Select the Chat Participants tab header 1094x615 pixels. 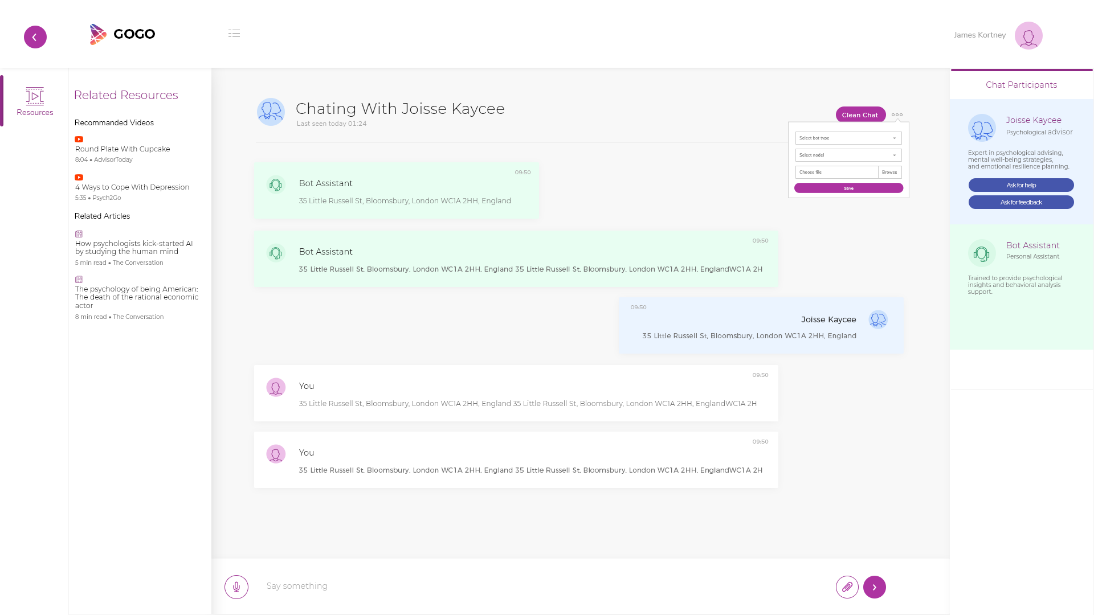point(1021,85)
